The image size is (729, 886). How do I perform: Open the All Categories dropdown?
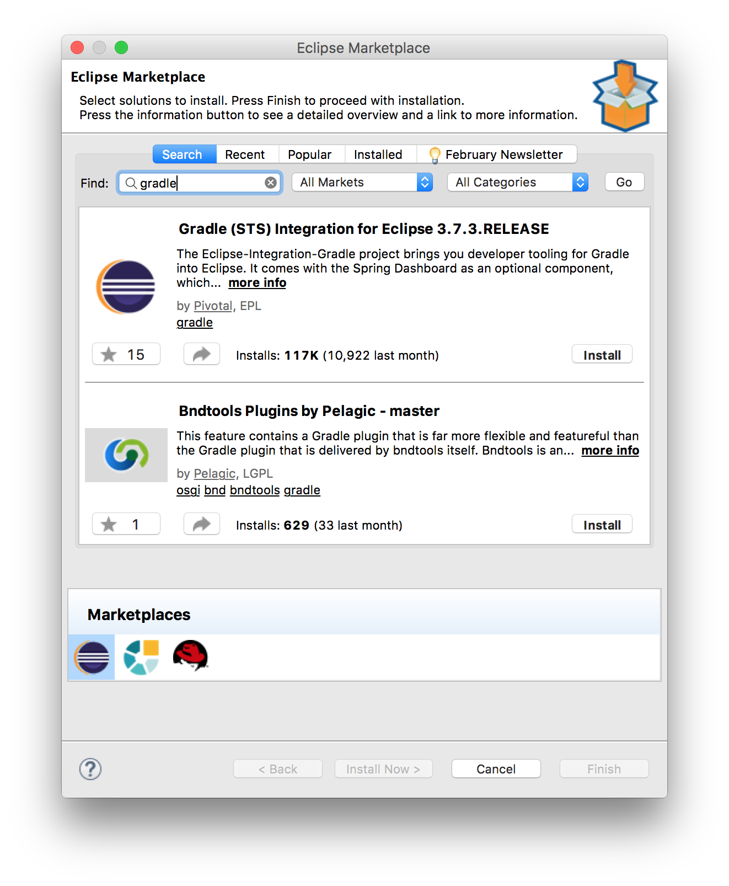coord(518,183)
